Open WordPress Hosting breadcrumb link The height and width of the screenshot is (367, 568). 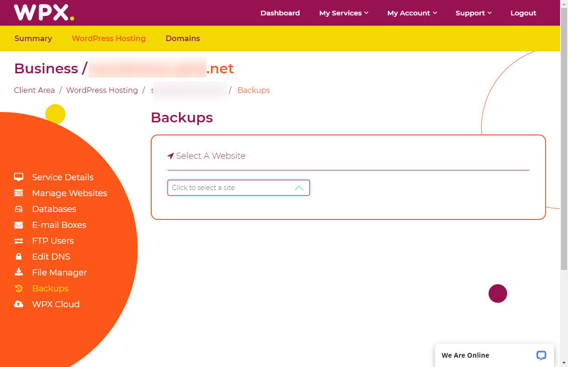102,90
